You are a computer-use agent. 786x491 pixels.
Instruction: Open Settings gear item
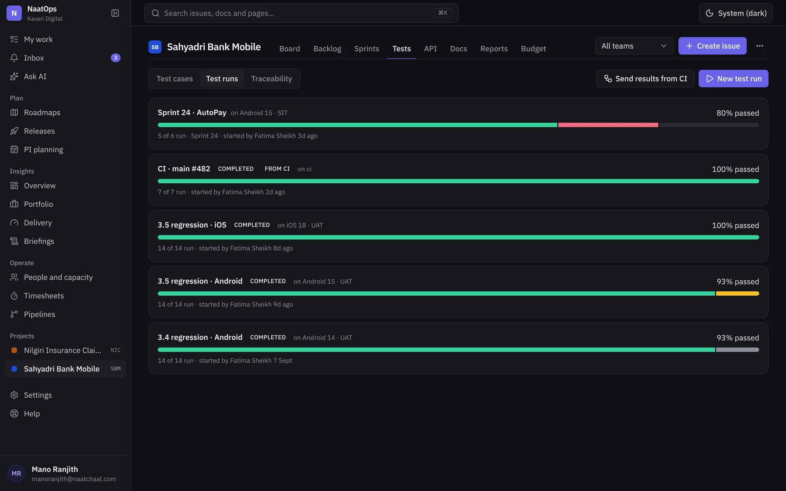(65, 395)
